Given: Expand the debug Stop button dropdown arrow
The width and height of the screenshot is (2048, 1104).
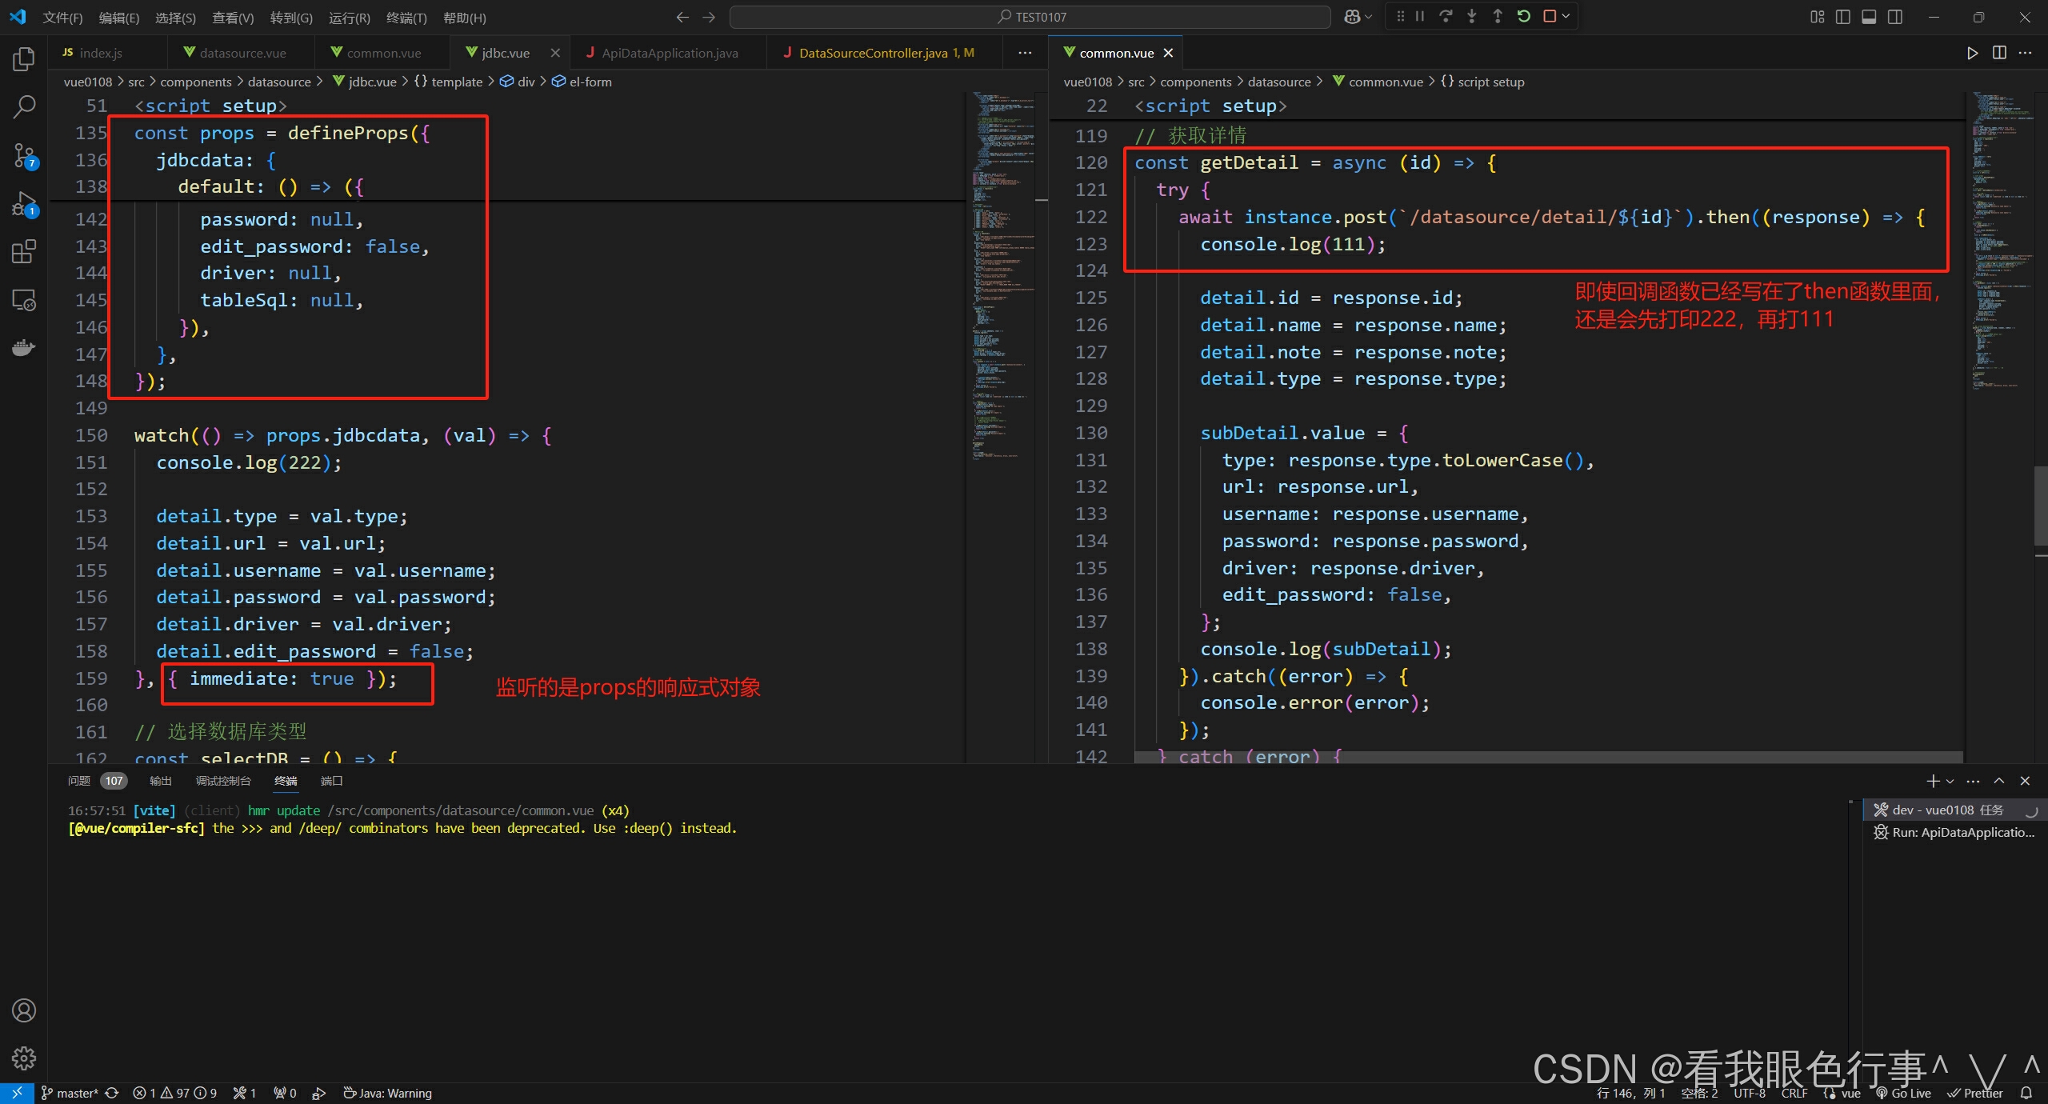Looking at the screenshot, I should pyautogui.click(x=1566, y=17).
